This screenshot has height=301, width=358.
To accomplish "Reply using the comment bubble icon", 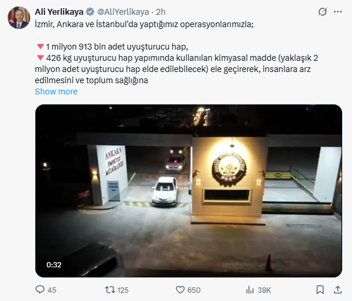I will pos(40,290).
